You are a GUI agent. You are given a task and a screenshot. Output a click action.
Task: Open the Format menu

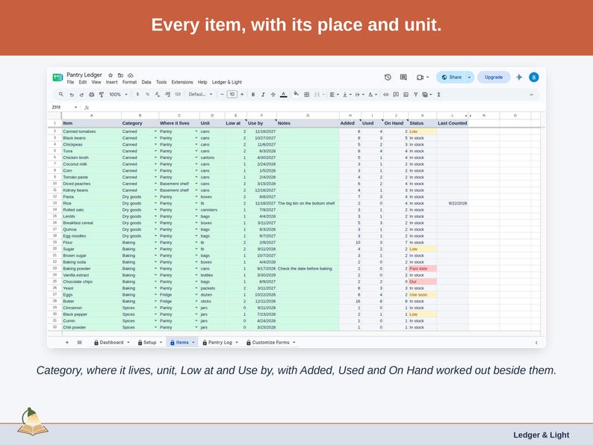(129, 82)
